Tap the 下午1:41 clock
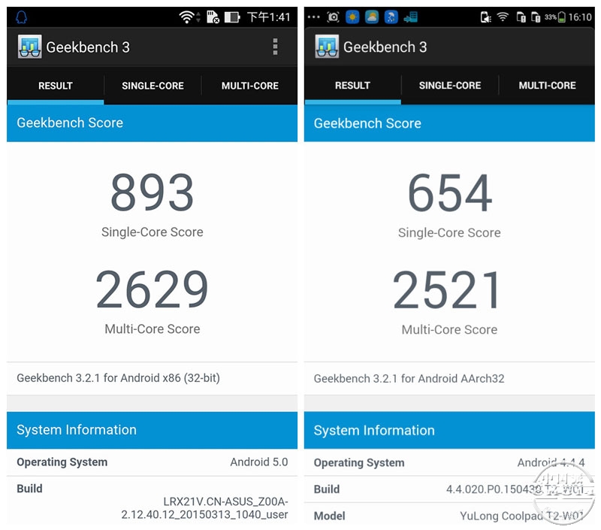601x530 pixels. 268,17
